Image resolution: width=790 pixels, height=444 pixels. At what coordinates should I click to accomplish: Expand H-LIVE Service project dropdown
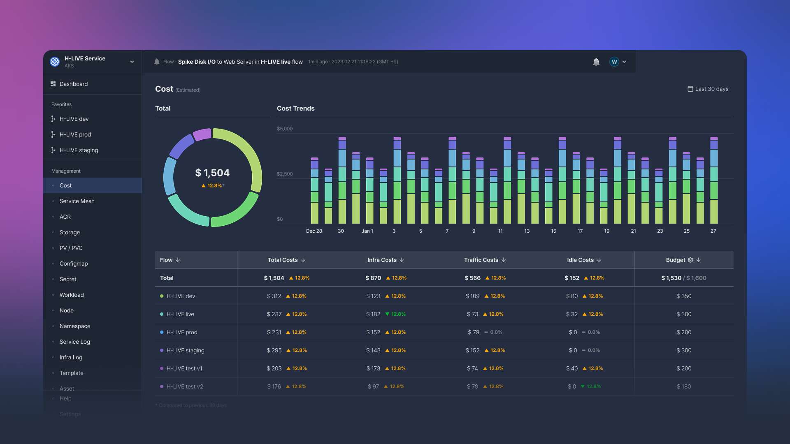pyautogui.click(x=132, y=62)
